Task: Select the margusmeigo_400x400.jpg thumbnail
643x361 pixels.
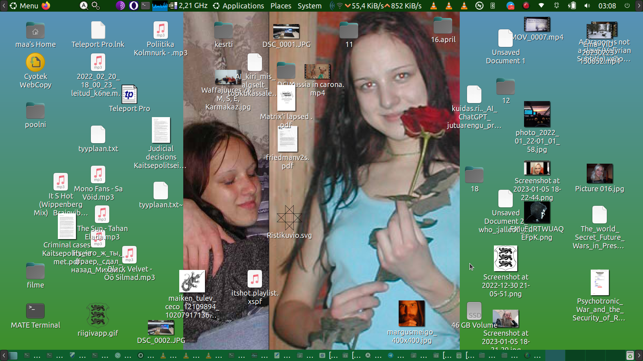Action: click(x=412, y=322)
